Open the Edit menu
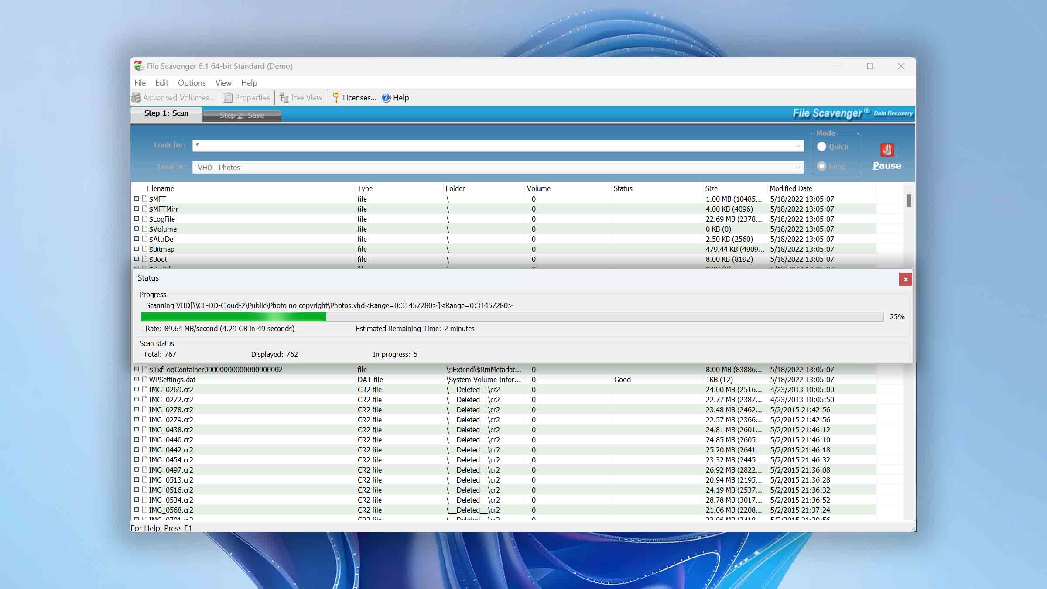Image resolution: width=1047 pixels, height=589 pixels. pos(161,83)
